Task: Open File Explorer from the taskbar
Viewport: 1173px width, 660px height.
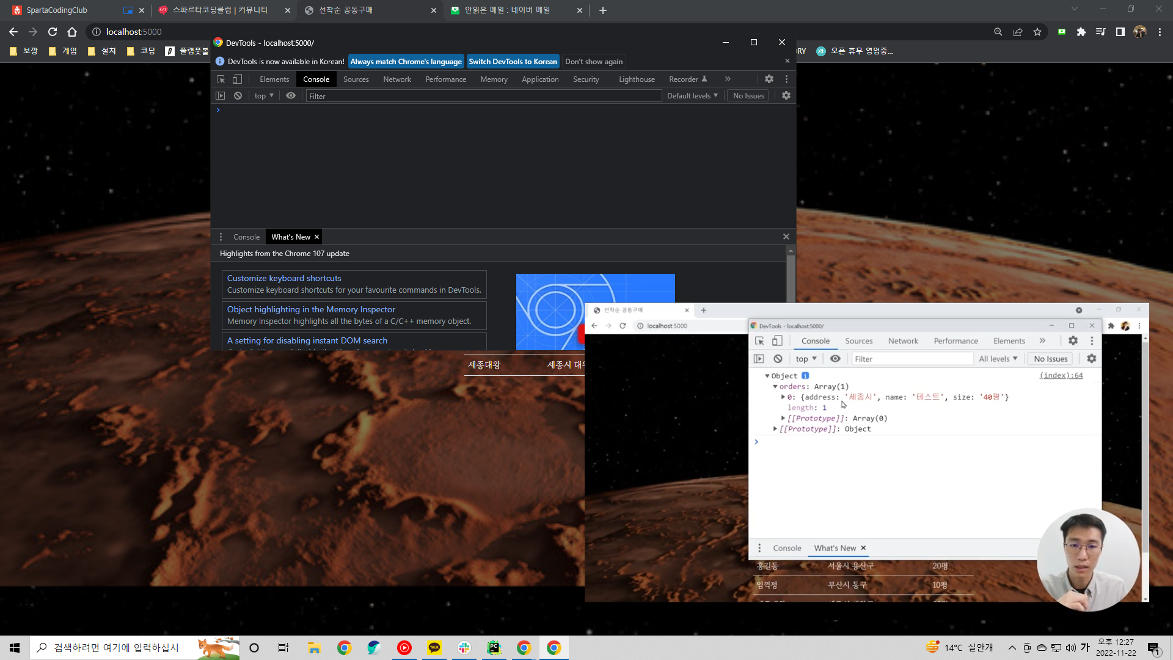Action: click(314, 648)
